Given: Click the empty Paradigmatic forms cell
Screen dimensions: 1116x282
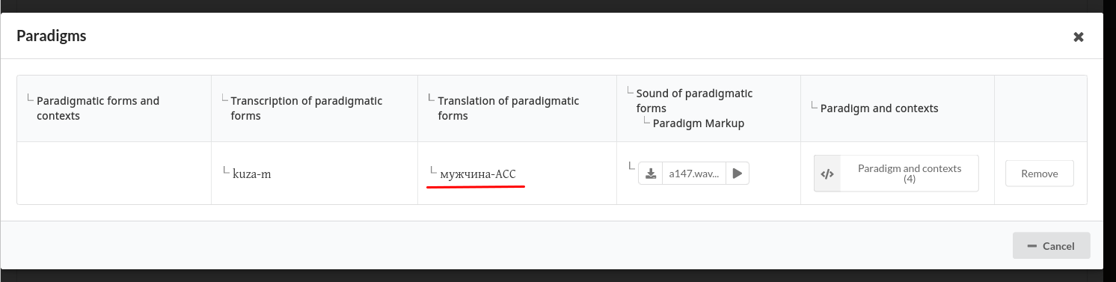Looking at the screenshot, I should pos(114,174).
